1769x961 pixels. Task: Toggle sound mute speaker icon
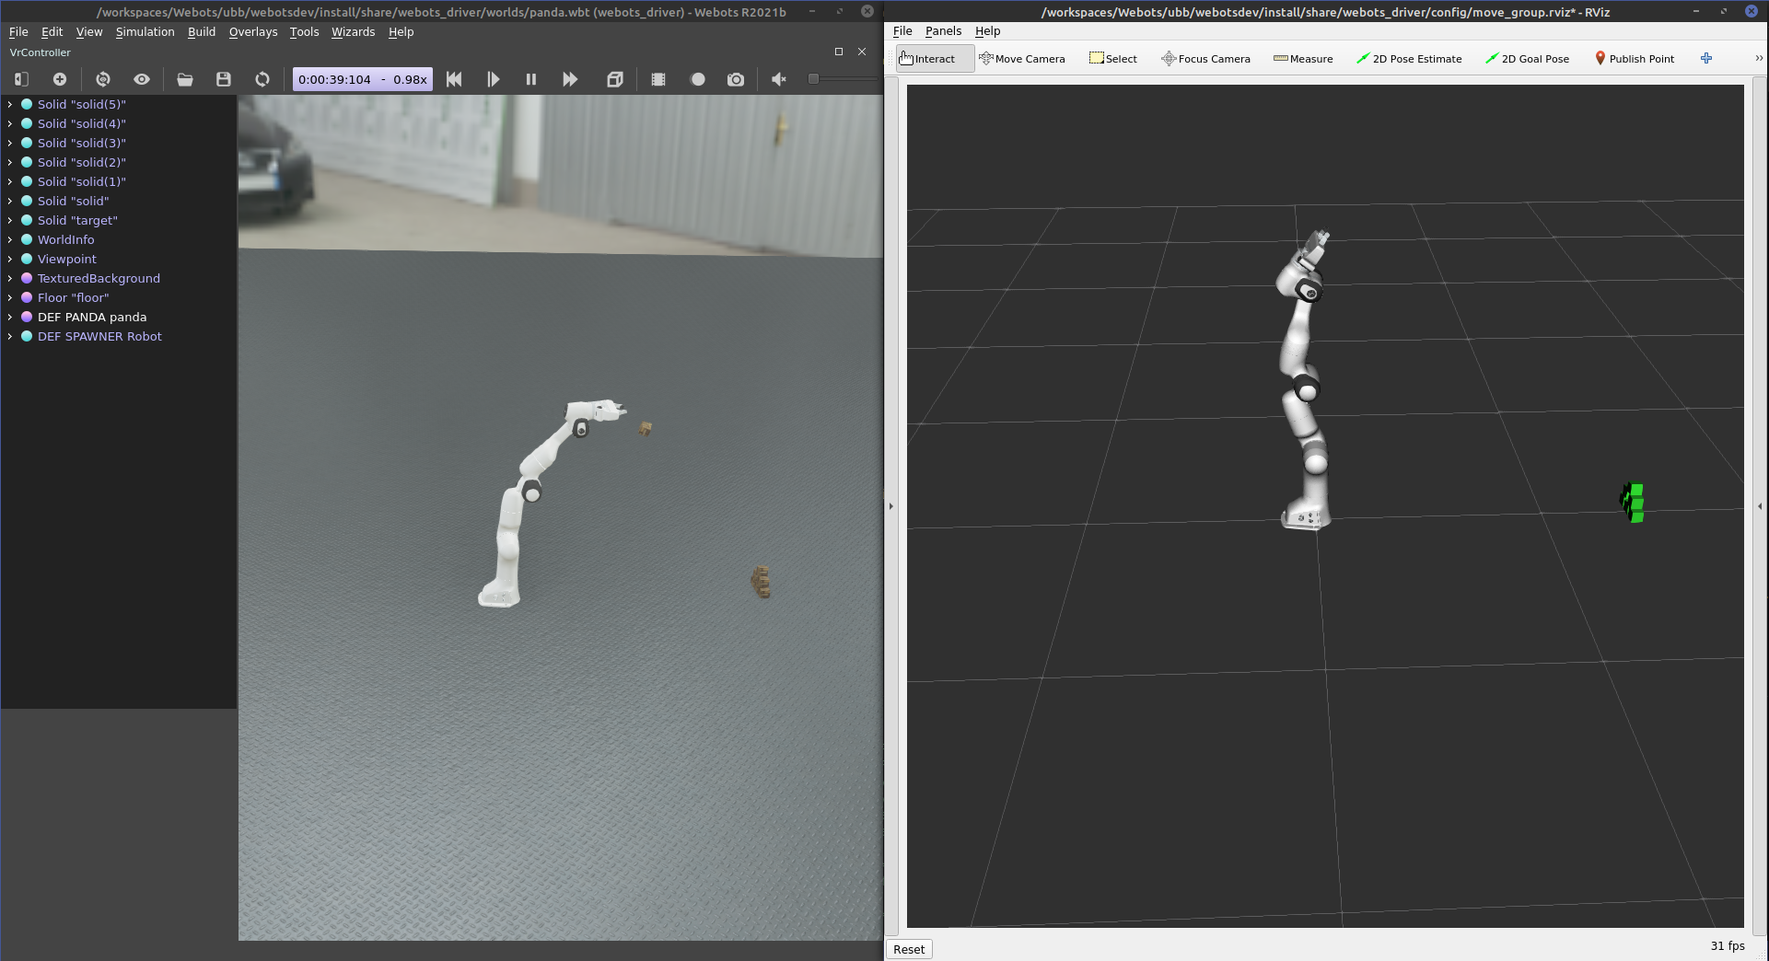pos(779,79)
